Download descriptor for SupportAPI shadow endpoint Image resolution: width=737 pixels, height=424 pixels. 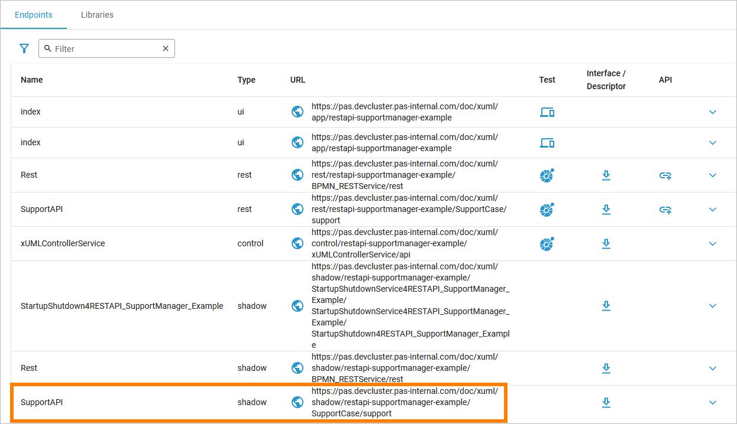click(x=606, y=402)
